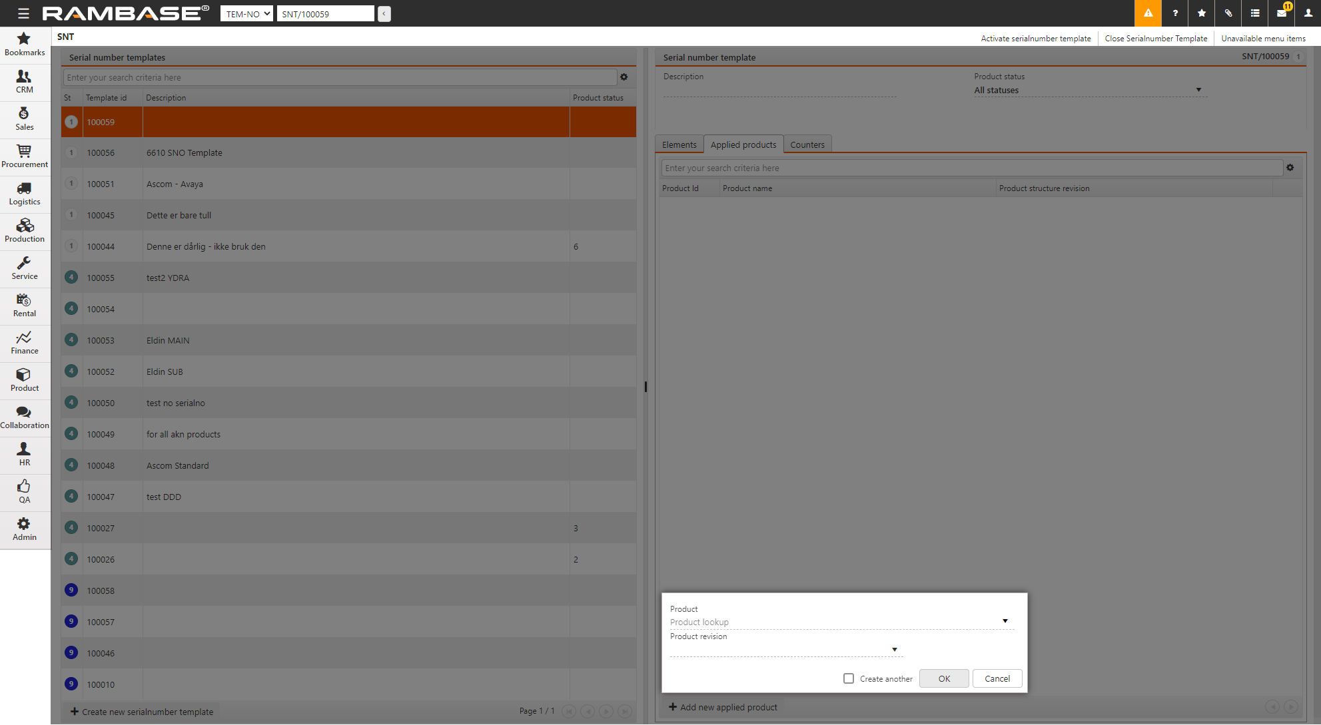Open the TEM-NO company selector

246,13
